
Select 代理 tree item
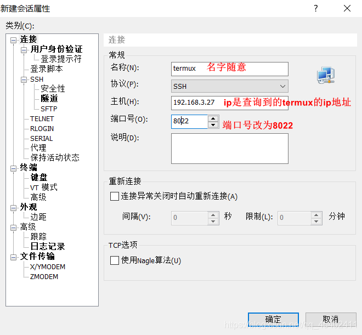pos(38,148)
